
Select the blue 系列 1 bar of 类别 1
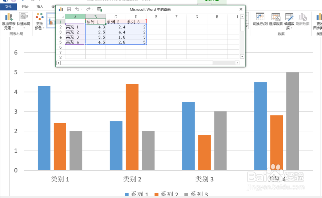(44, 128)
